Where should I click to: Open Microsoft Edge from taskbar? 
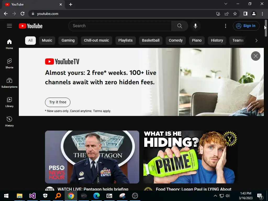coord(96,196)
